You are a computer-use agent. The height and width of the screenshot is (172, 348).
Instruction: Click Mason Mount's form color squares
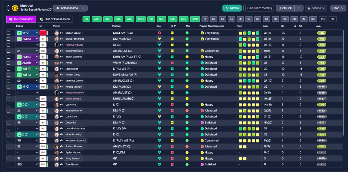[x=250, y=33]
